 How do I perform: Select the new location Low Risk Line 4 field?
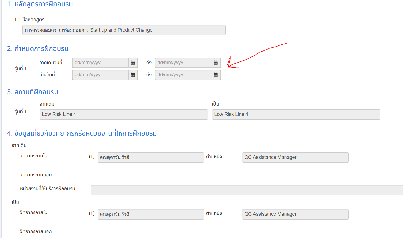296,114
